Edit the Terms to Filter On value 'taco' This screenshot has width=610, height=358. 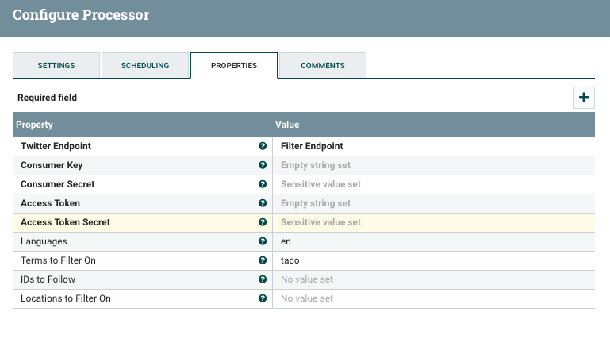point(401,260)
